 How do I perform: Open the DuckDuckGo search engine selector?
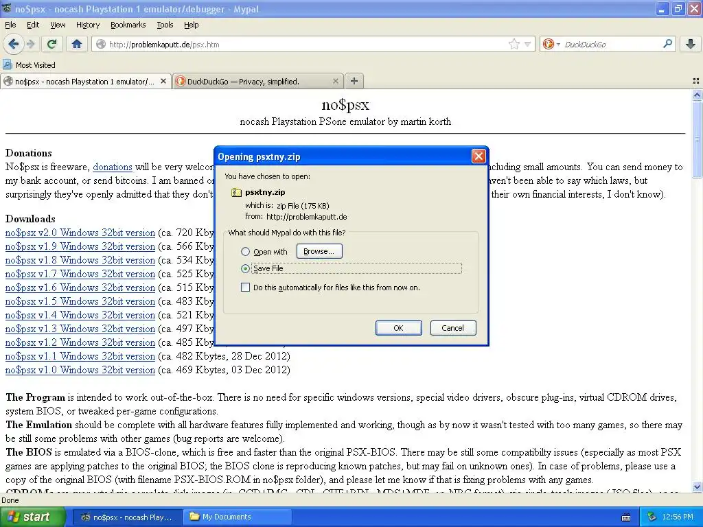point(551,44)
